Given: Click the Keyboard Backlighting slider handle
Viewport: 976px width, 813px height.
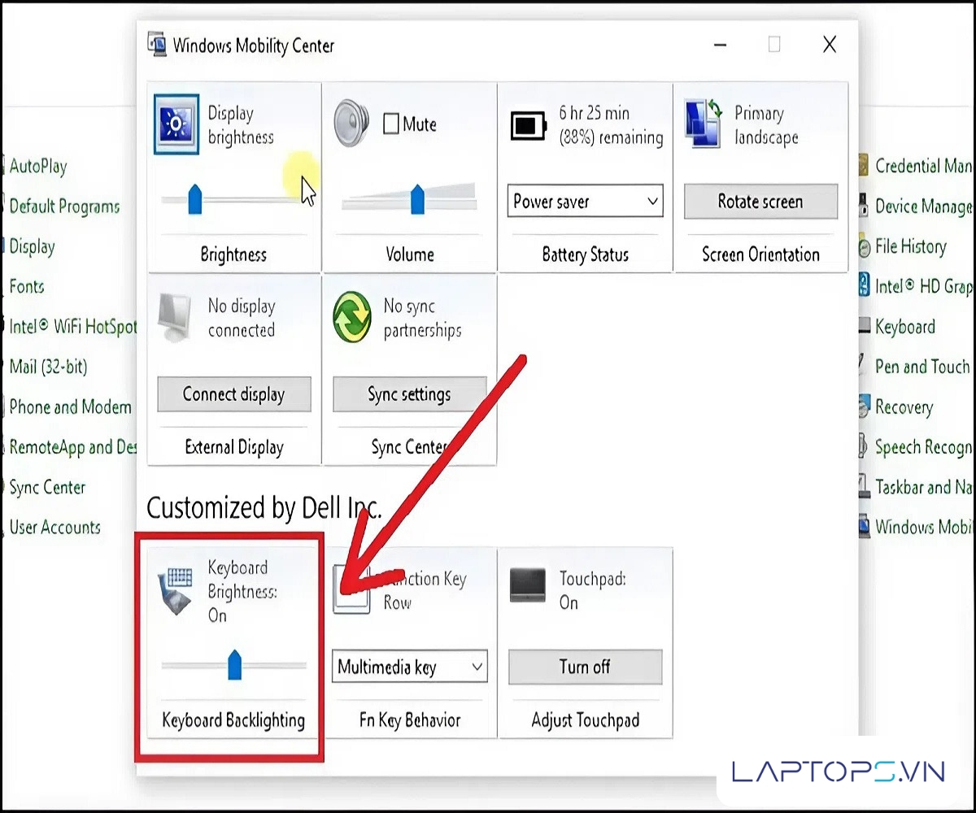Looking at the screenshot, I should pos(234,664).
